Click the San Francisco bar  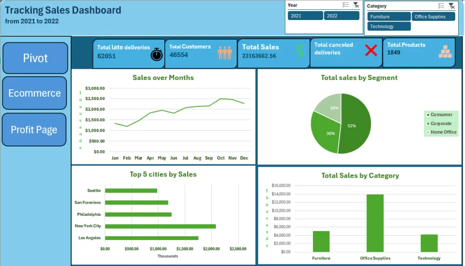136,203
